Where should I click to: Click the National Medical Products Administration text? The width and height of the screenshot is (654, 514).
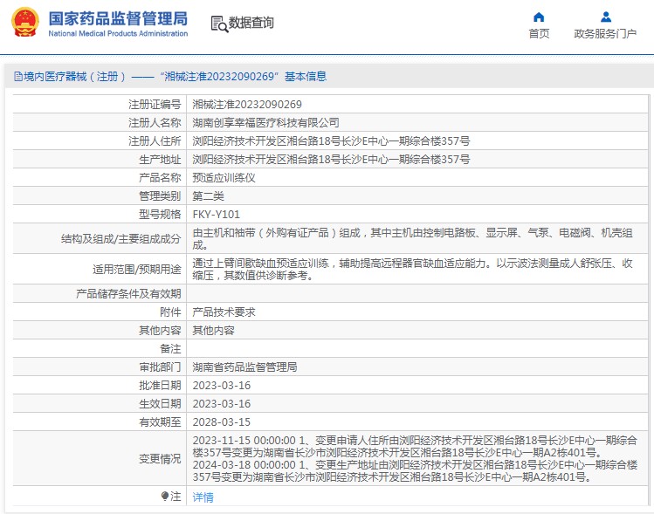click(x=117, y=34)
